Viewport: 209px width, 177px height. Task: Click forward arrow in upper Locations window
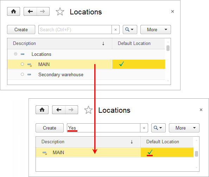(43, 12)
